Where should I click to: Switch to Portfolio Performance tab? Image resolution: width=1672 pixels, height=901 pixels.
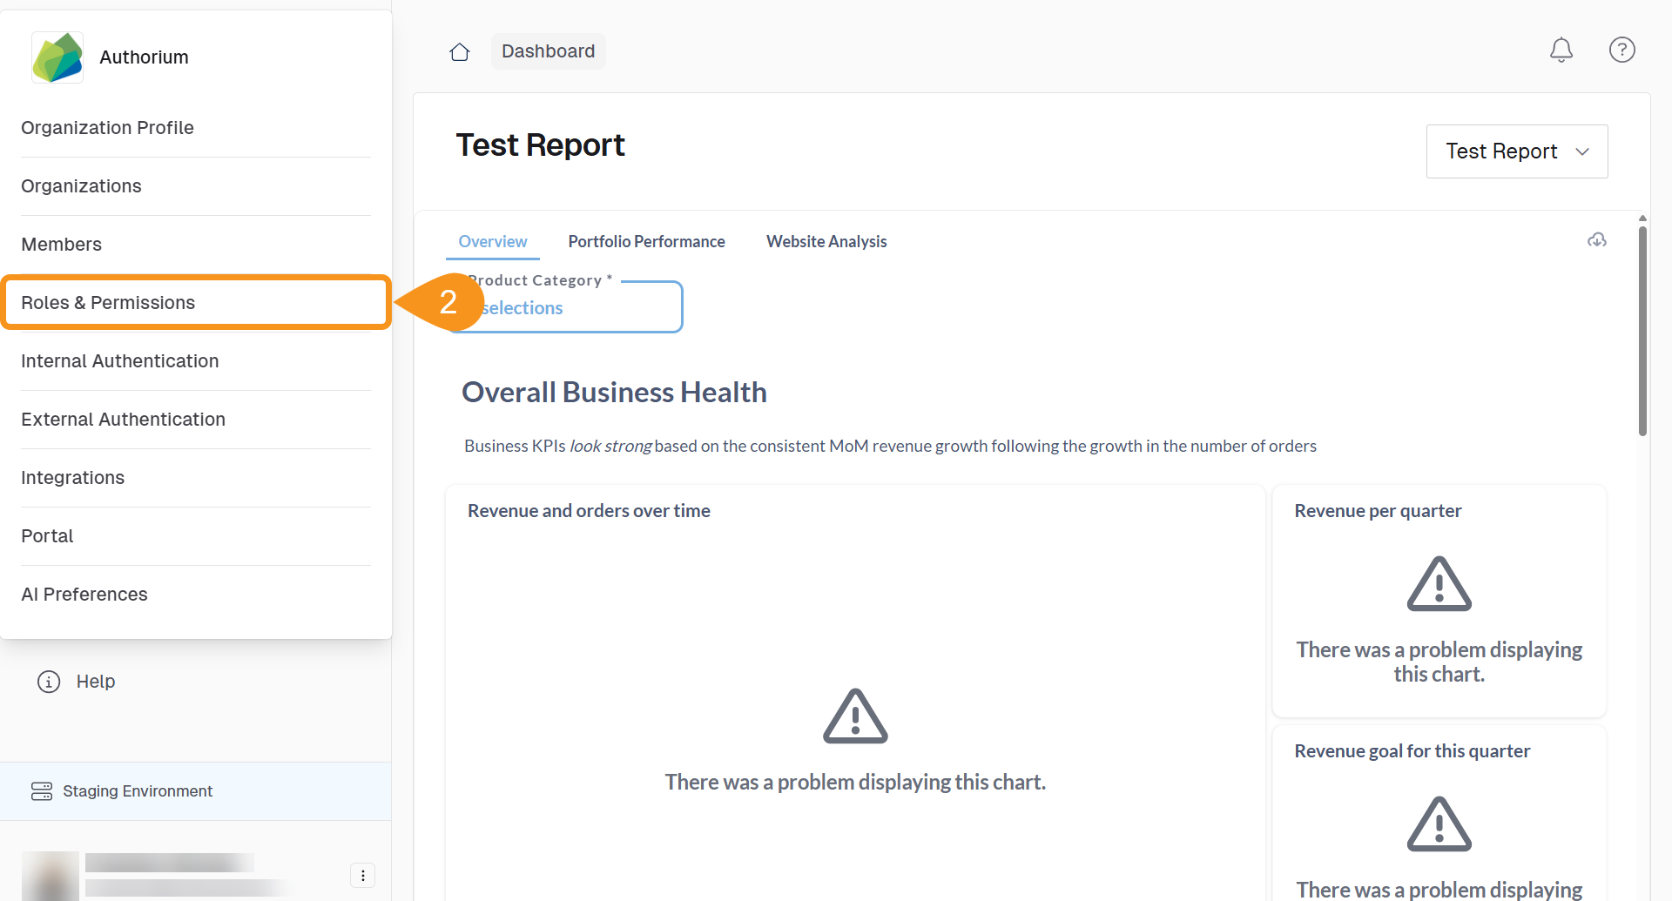(646, 242)
